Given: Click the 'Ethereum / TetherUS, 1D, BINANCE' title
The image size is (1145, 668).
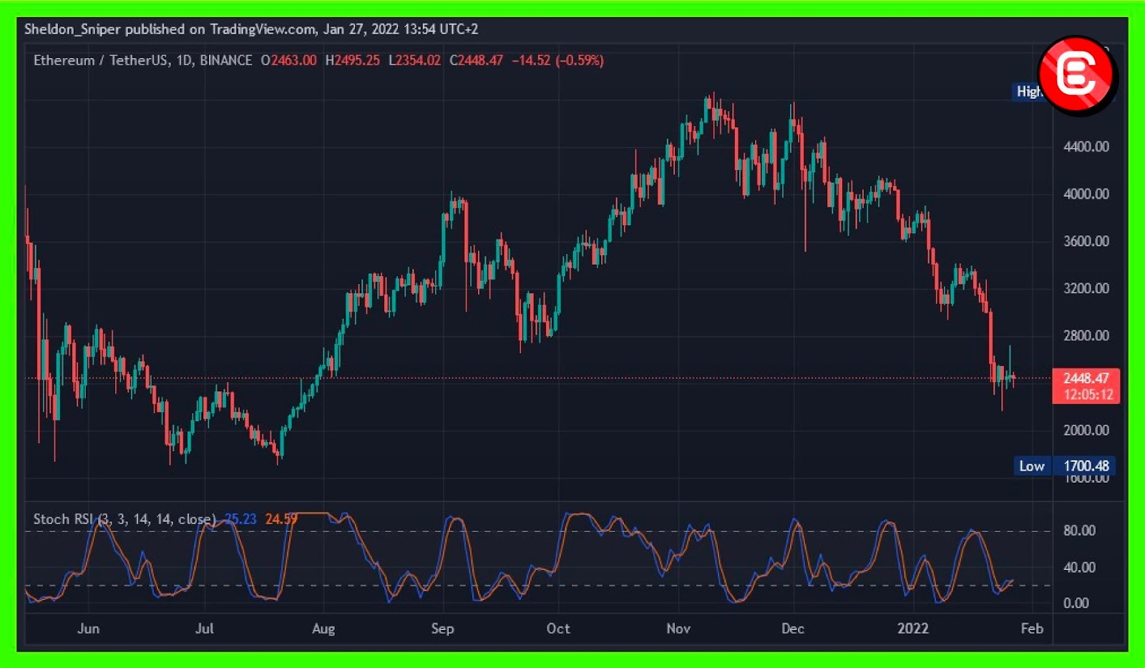Looking at the screenshot, I should (x=142, y=61).
